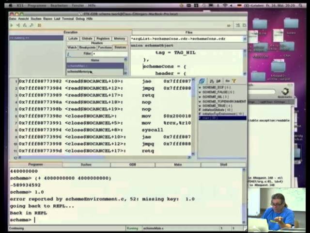Open the X11 menu in the macOS menu bar

click(x=20, y=5)
